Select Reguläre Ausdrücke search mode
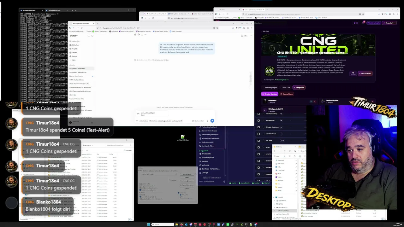 coord(140,199)
